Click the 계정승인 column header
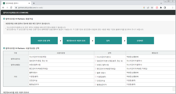 pos(151,53)
